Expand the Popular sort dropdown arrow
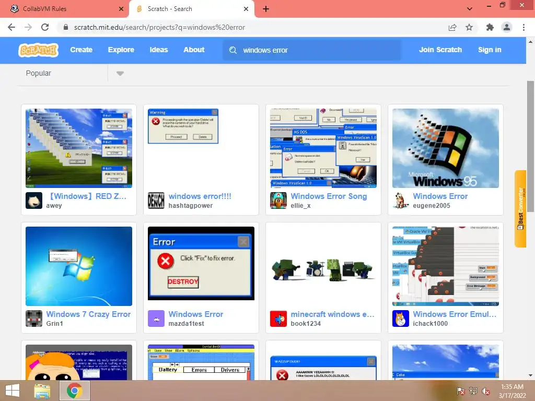Screen dimensions: 535x401 point(120,73)
